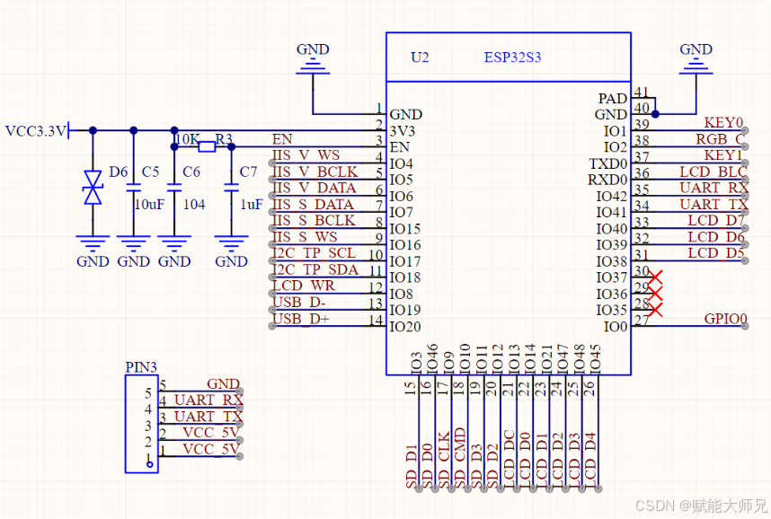This screenshot has height=519, width=771.
Task: Click the TXD0 pin name on U2
Action: [608, 163]
